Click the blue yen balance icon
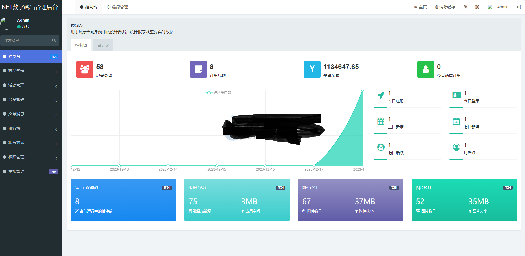525x256 pixels. click(312, 69)
